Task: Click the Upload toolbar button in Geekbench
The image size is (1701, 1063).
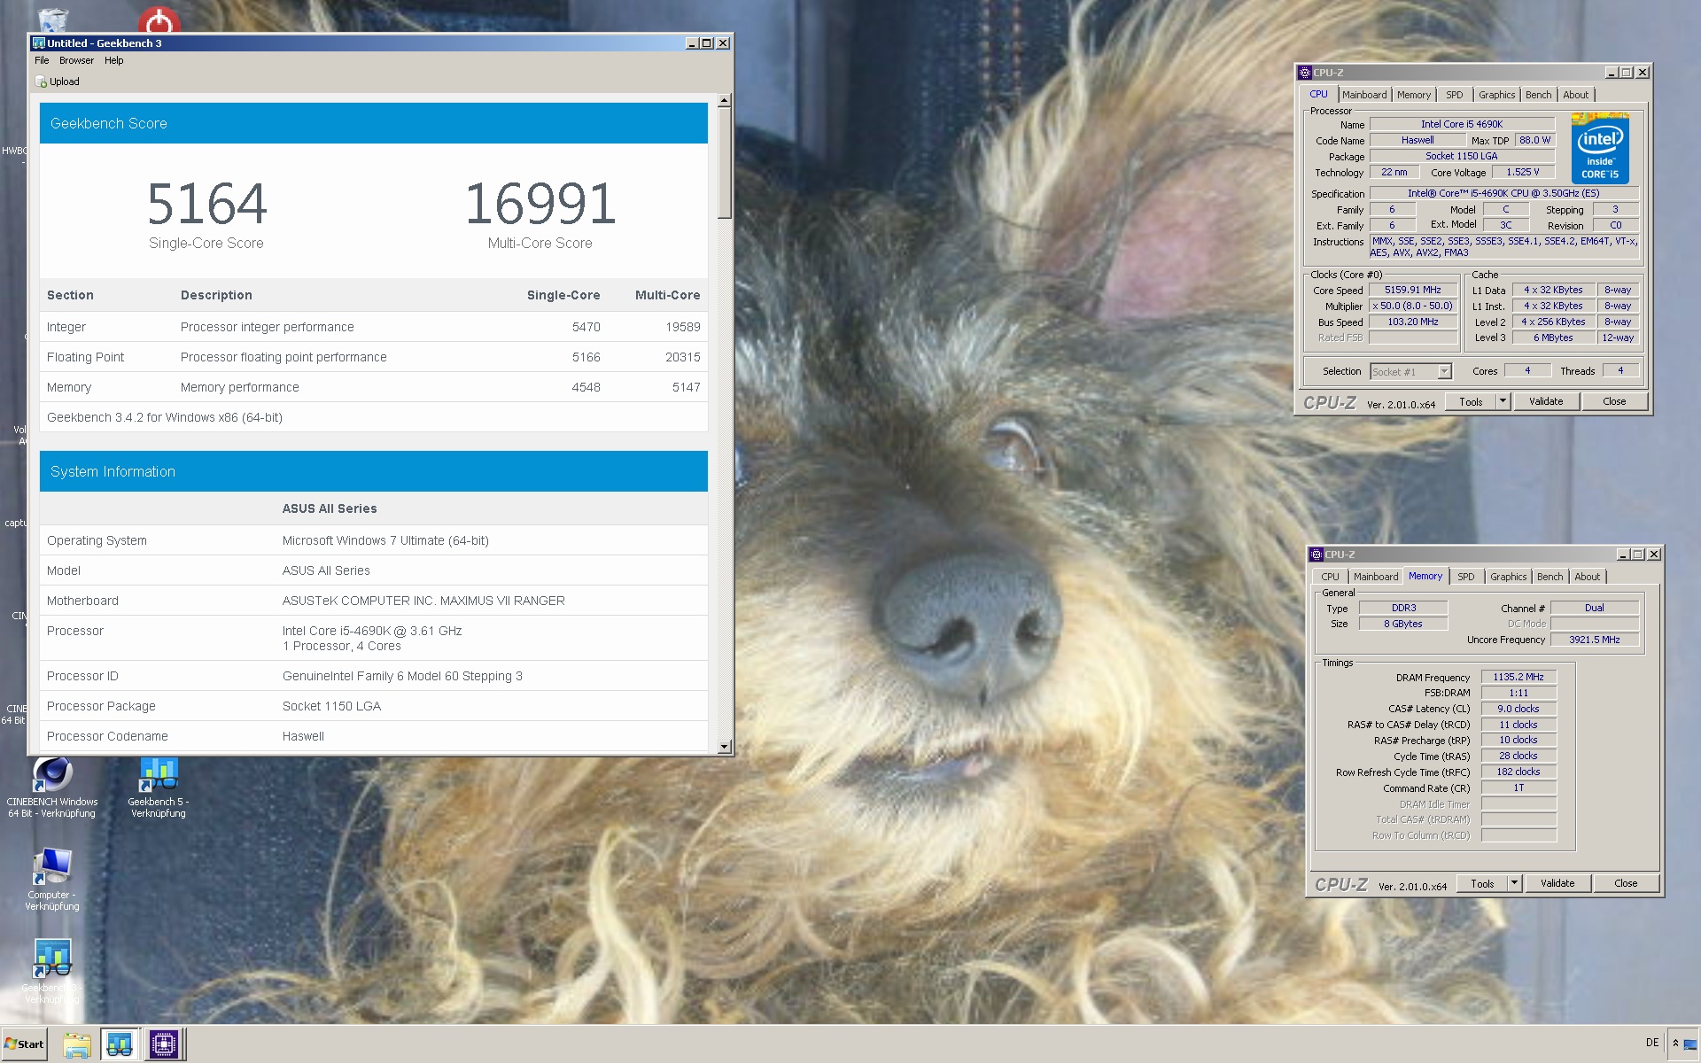Action: point(58,81)
